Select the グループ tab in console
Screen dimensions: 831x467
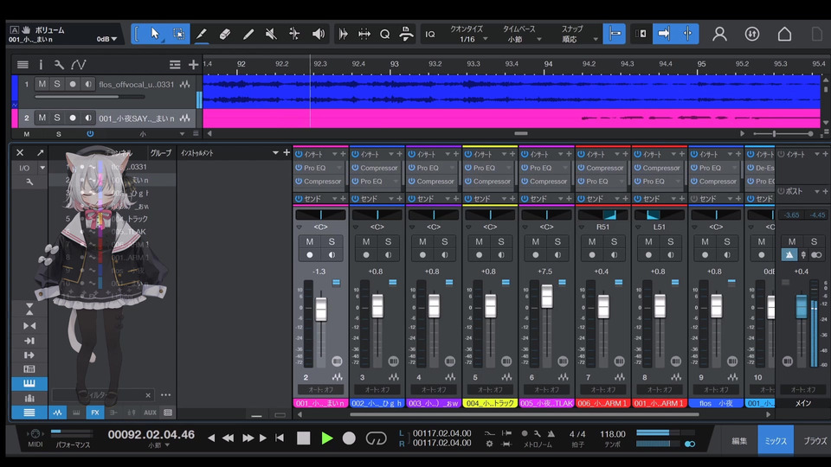[161, 152]
